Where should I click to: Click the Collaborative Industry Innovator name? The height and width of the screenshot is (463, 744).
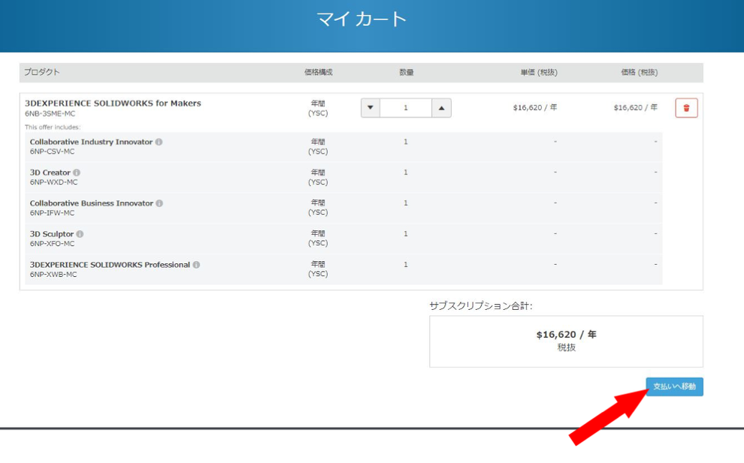[91, 142]
